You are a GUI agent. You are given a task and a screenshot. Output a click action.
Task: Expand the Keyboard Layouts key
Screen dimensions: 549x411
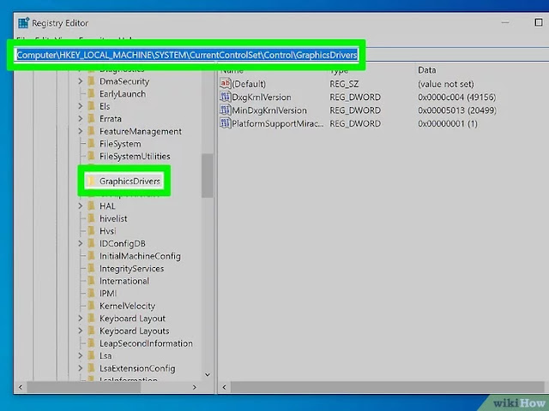(x=80, y=331)
